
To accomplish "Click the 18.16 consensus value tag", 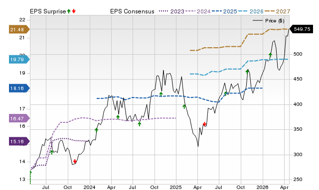I will point(19,89).
